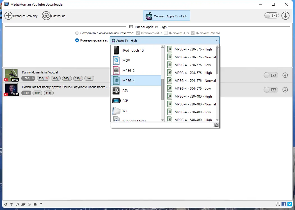Select 720p quality for Funny Moments in Football
Image resolution: width=295 pixels, height=210 pixels.
pos(43,79)
